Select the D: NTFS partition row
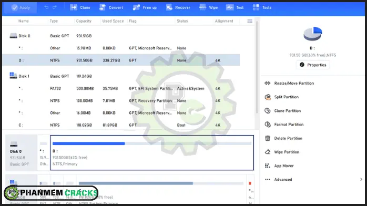Screen dimensions: 367x206 point(121,60)
